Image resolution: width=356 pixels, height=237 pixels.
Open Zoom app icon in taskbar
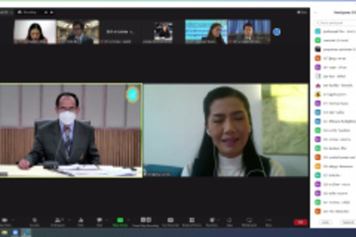pos(15,233)
